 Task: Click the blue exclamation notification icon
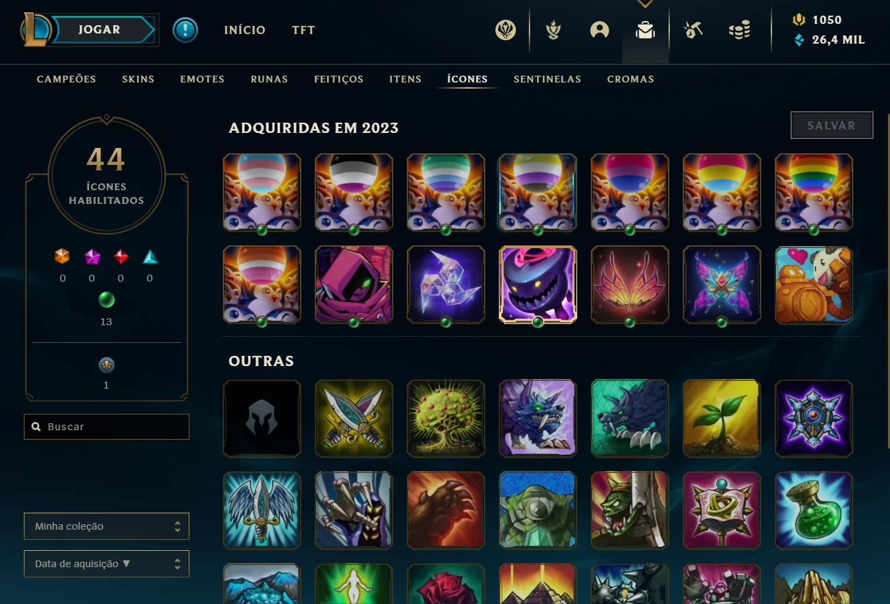185,30
